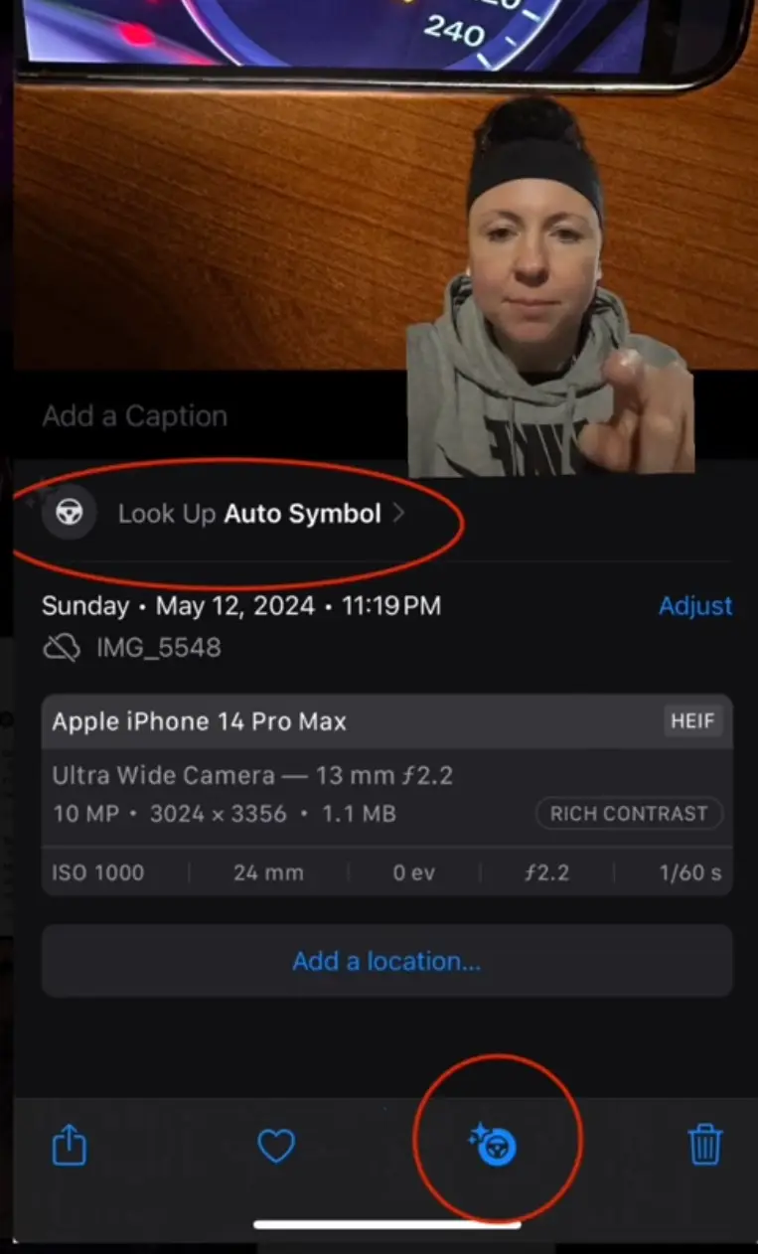The height and width of the screenshot is (1254, 758).
Task: Tap the HEIF format badge
Action: [692, 721]
